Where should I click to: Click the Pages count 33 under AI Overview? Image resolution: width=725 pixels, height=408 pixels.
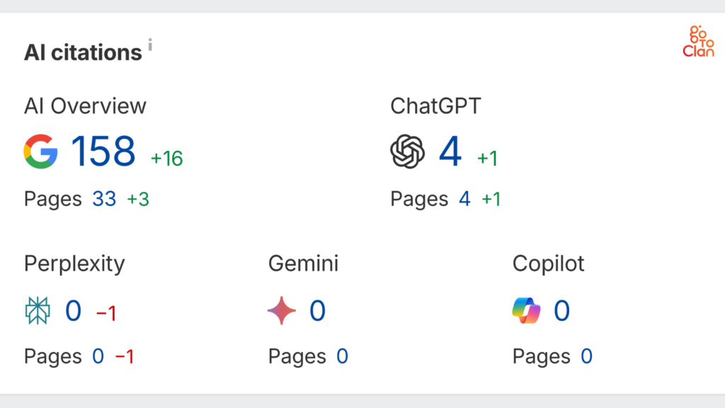pyautogui.click(x=104, y=199)
